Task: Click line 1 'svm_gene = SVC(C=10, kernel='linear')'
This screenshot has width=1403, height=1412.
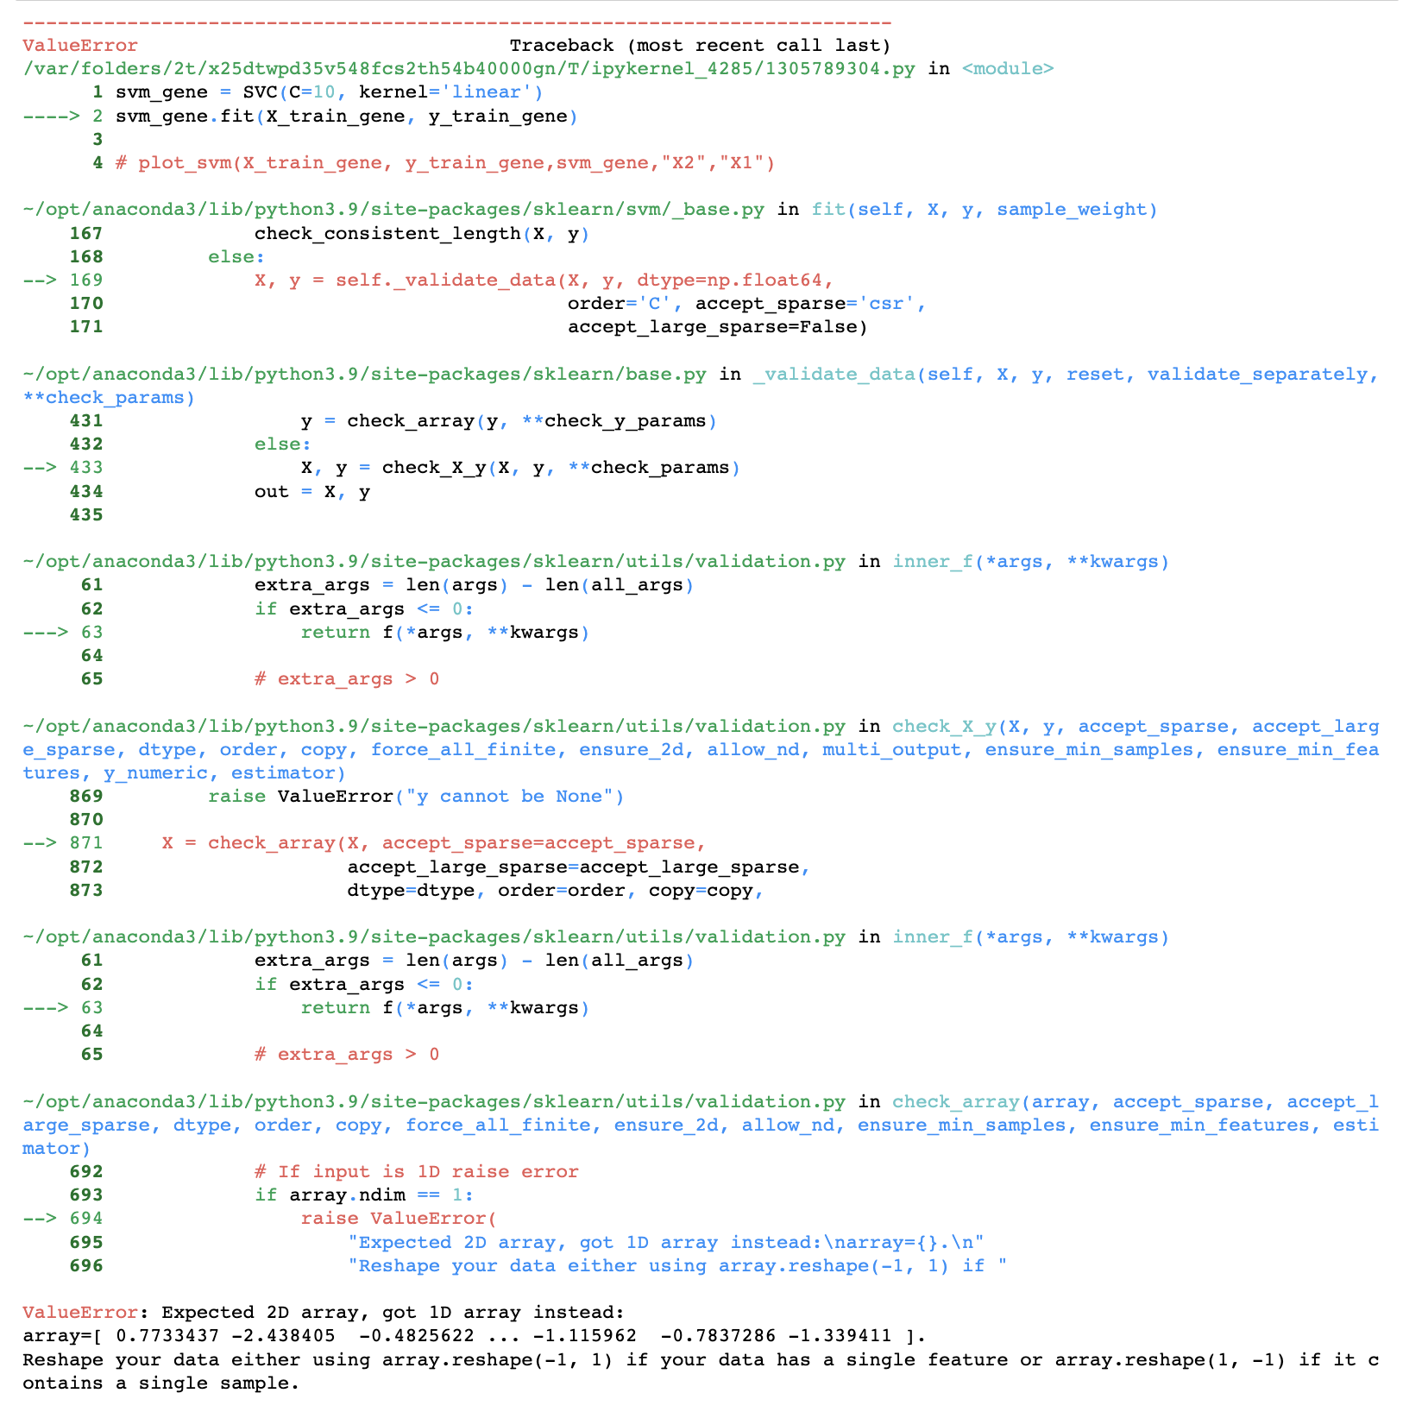Action: (x=330, y=92)
